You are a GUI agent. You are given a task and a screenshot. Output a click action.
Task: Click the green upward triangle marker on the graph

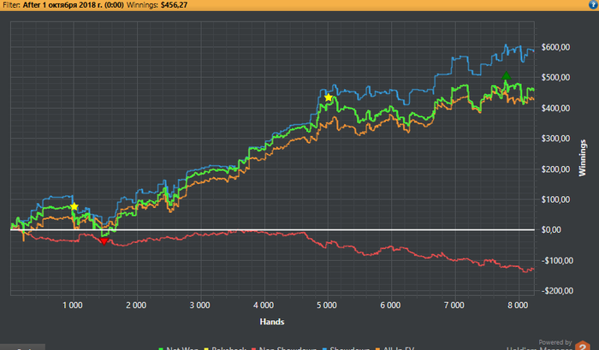tap(507, 75)
